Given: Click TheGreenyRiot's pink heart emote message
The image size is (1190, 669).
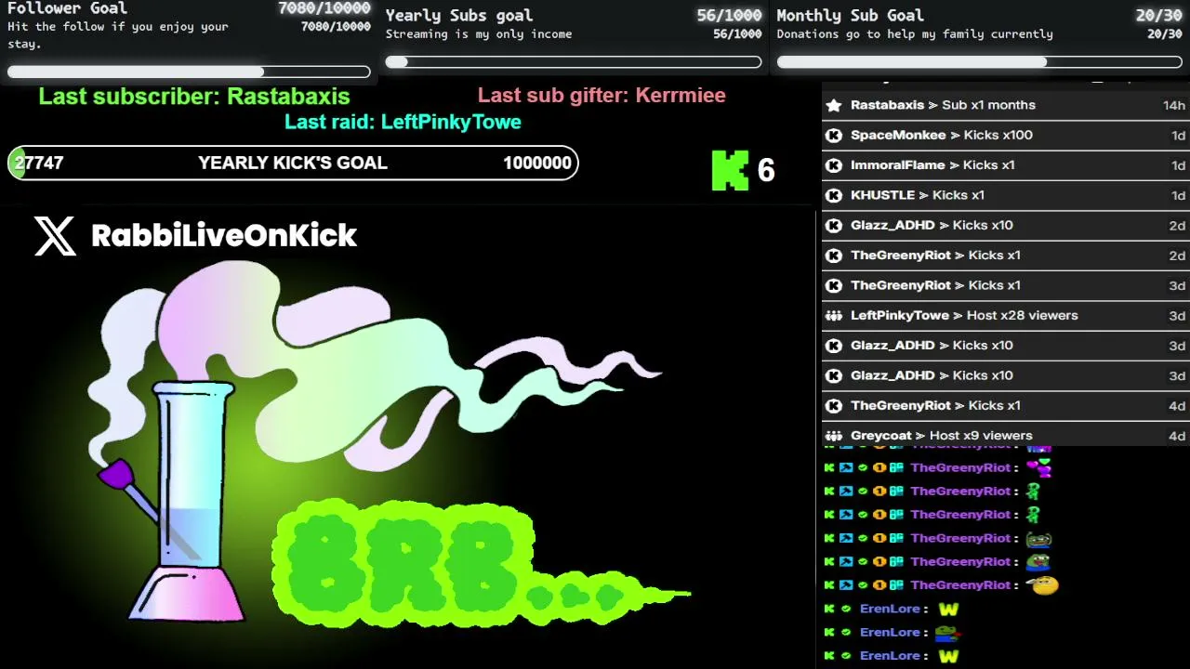Looking at the screenshot, I should 1038,468.
